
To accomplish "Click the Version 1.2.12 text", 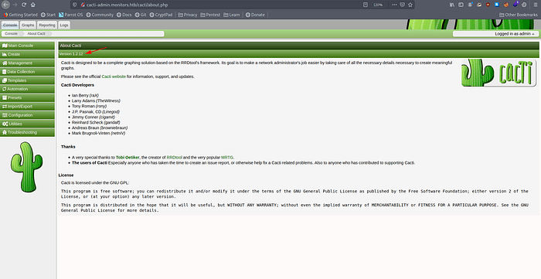I will [71, 54].
